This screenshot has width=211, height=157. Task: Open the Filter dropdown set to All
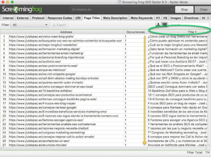point(30,25)
